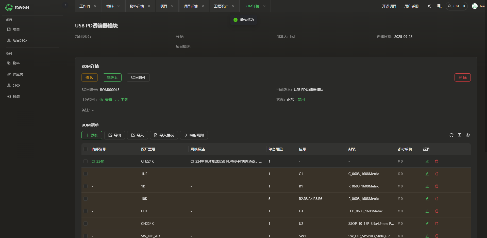Click the 新版本 button
Screen dimensions: 487x238
pos(112,77)
